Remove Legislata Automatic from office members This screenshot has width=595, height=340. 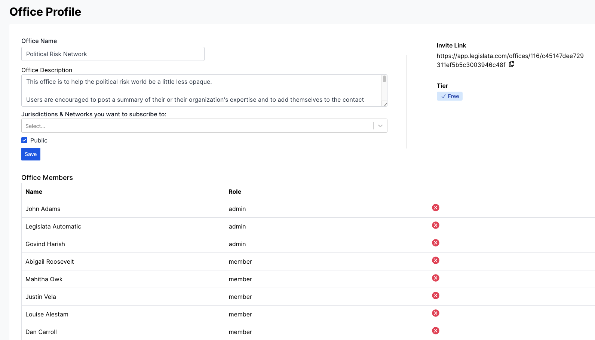pyautogui.click(x=436, y=225)
